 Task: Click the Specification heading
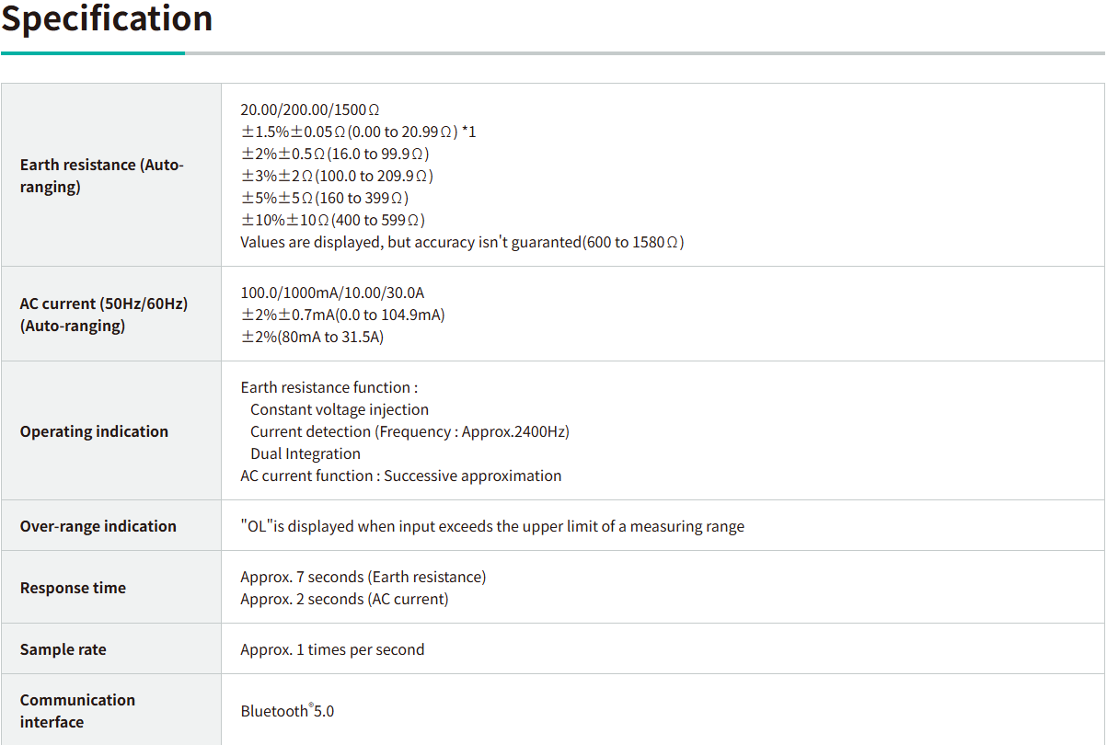107,18
